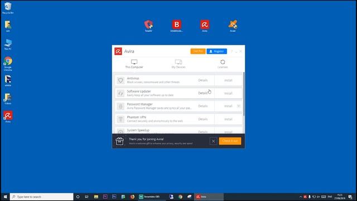Open Details for System Speedup
Screen dimensions: 357x201
coord(202,132)
